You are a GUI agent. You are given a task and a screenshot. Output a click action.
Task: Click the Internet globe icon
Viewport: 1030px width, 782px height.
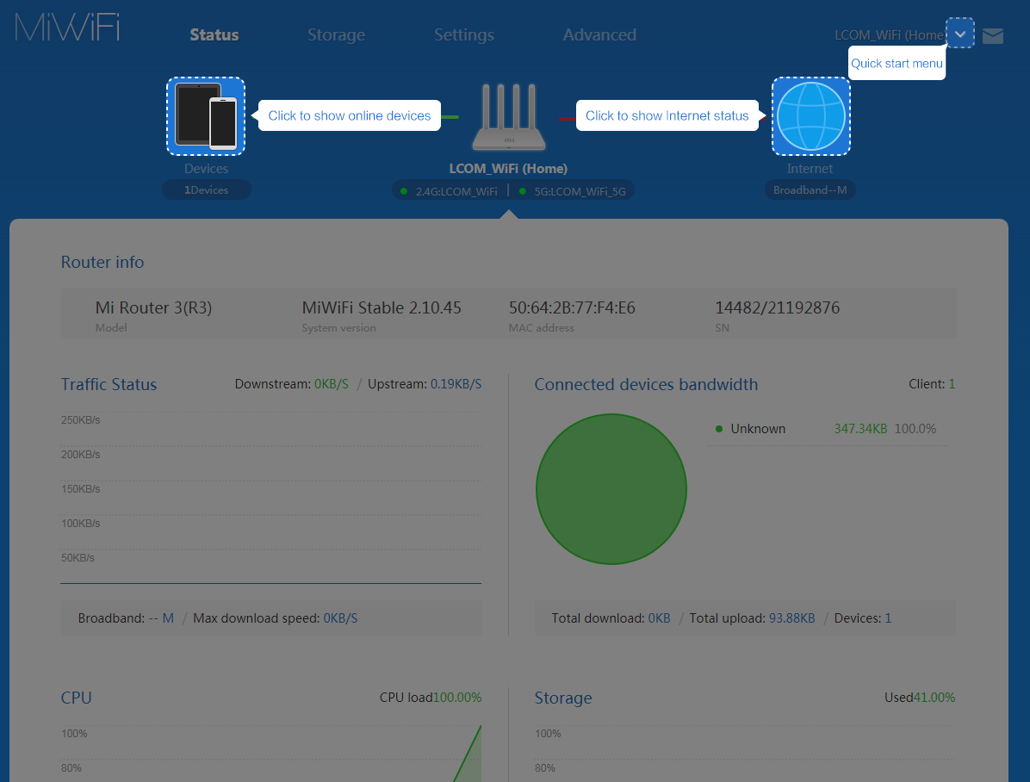tap(811, 116)
